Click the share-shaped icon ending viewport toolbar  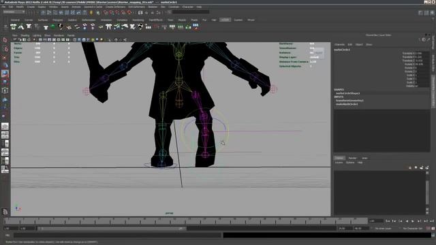(125, 39)
